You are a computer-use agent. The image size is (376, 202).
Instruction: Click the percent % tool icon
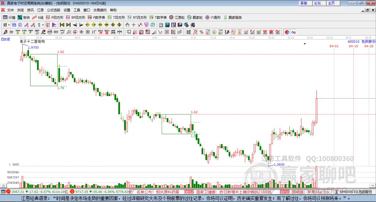202,32
